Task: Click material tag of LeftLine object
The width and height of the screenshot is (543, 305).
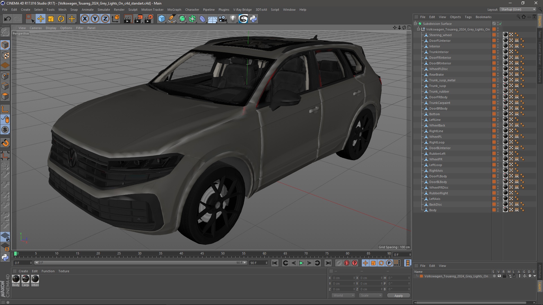Action: pyautogui.click(x=505, y=119)
